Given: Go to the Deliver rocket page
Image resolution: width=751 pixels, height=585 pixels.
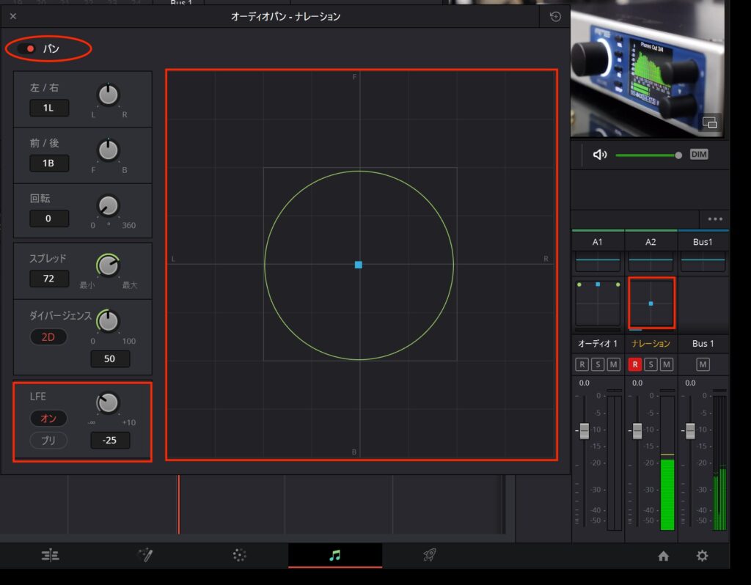Looking at the screenshot, I should click(x=431, y=556).
